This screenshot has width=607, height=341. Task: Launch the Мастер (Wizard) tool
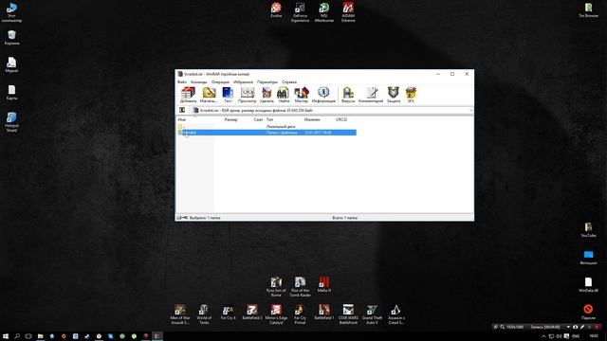(x=302, y=95)
